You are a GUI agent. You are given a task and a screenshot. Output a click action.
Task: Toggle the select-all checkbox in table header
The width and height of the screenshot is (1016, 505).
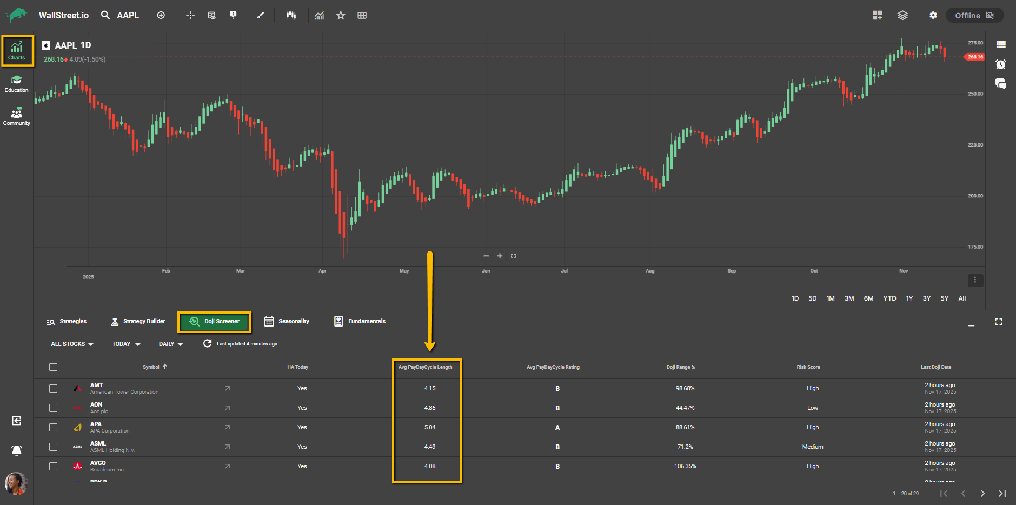tap(53, 367)
